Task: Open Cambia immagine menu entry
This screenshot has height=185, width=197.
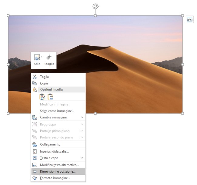Action: (58, 117)
